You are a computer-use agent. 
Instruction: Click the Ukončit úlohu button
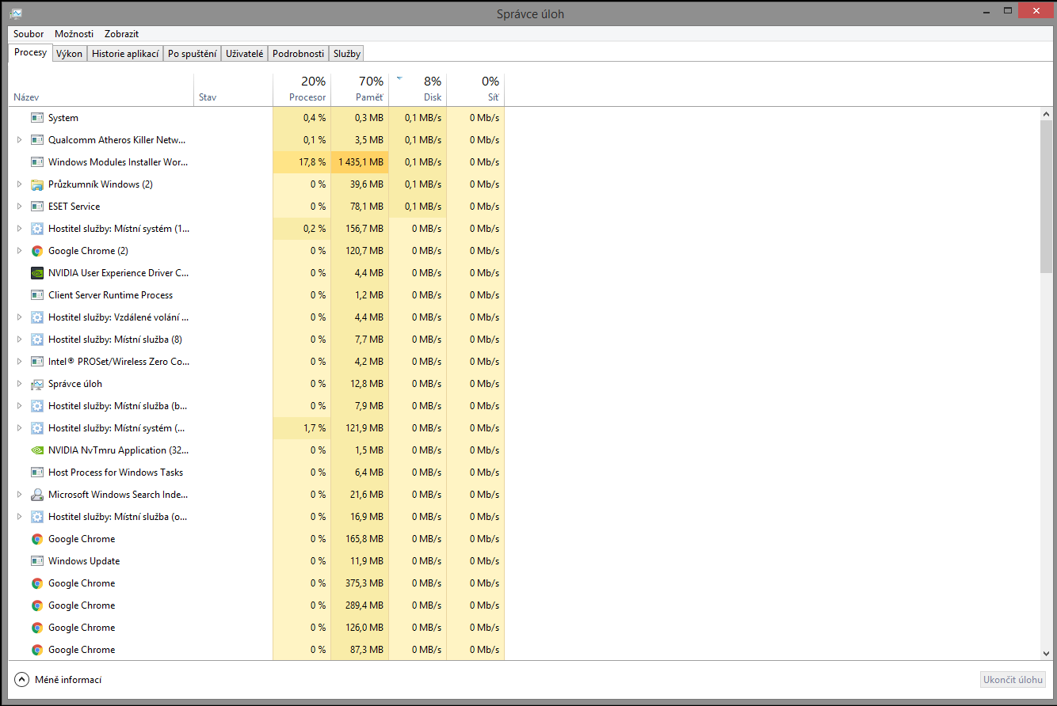click(x=1013, y=680)
